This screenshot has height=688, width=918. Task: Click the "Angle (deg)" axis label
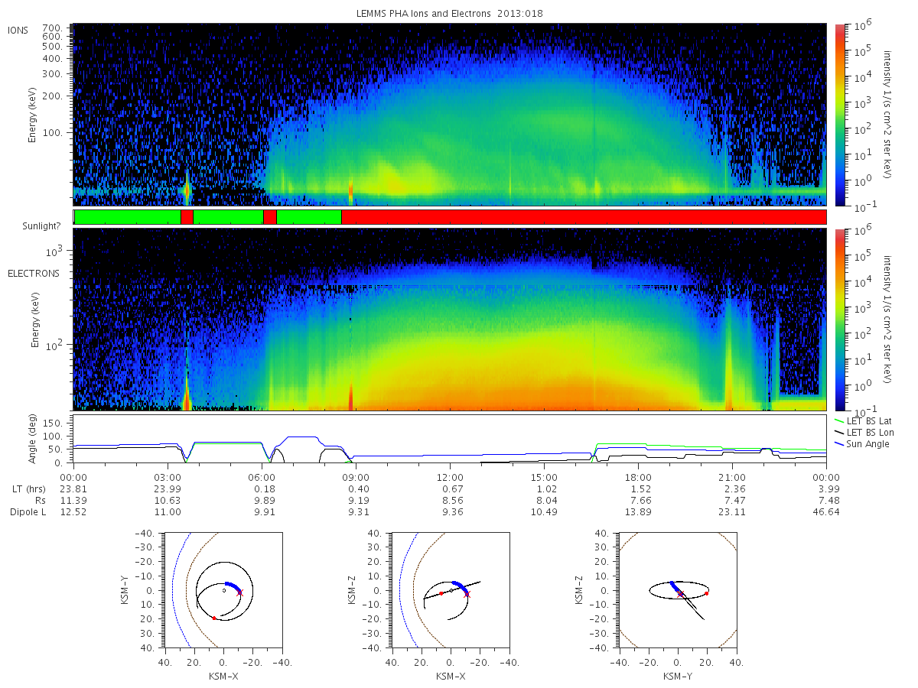[x=34, y=440]
